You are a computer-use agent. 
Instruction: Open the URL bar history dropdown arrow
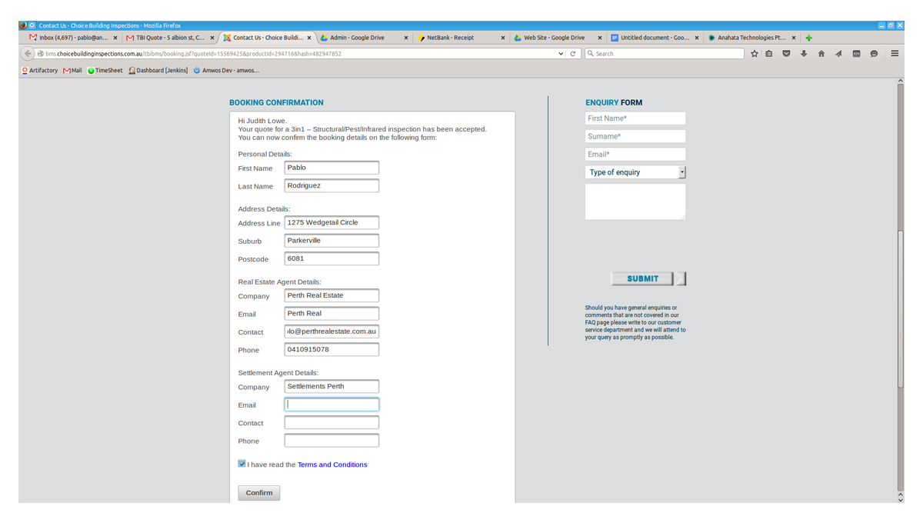pos(561,54)
